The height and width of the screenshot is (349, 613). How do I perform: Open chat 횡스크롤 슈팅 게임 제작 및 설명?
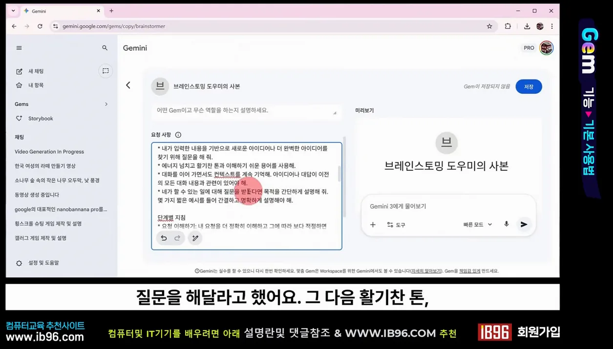click(48, 224)
